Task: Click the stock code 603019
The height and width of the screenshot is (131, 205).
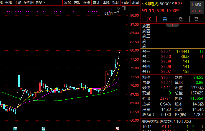Action: coord(167,4)
